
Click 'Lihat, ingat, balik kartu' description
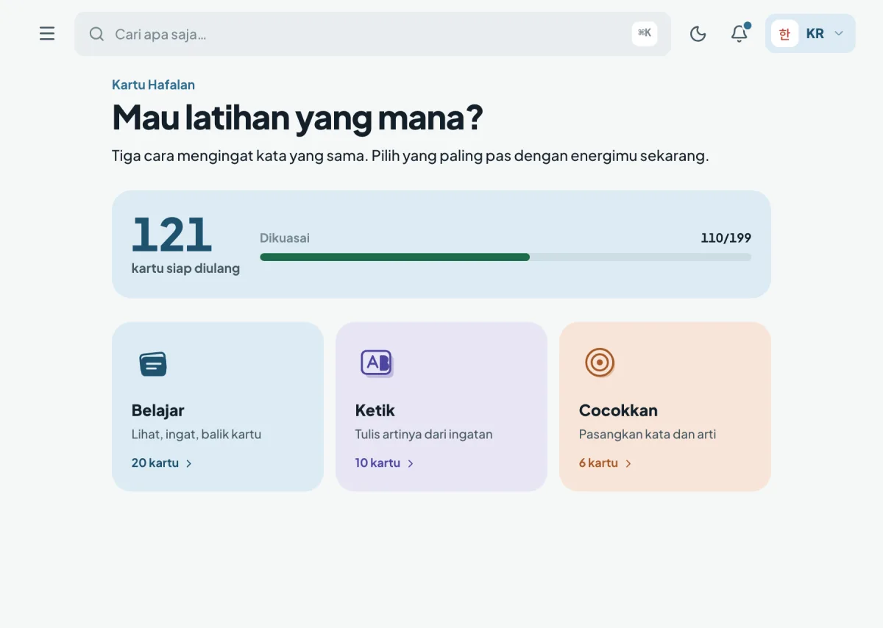coord(196,435)
